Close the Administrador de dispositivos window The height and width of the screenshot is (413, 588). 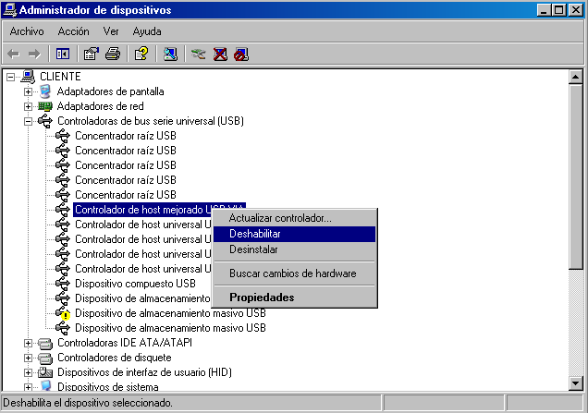pos(576,10)
